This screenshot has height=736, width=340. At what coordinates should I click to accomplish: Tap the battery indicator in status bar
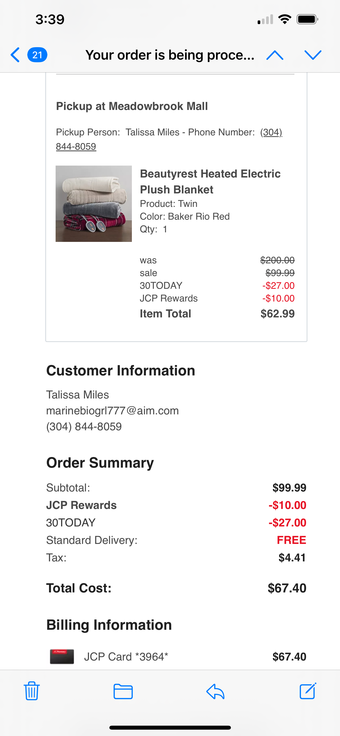(307, 19)
